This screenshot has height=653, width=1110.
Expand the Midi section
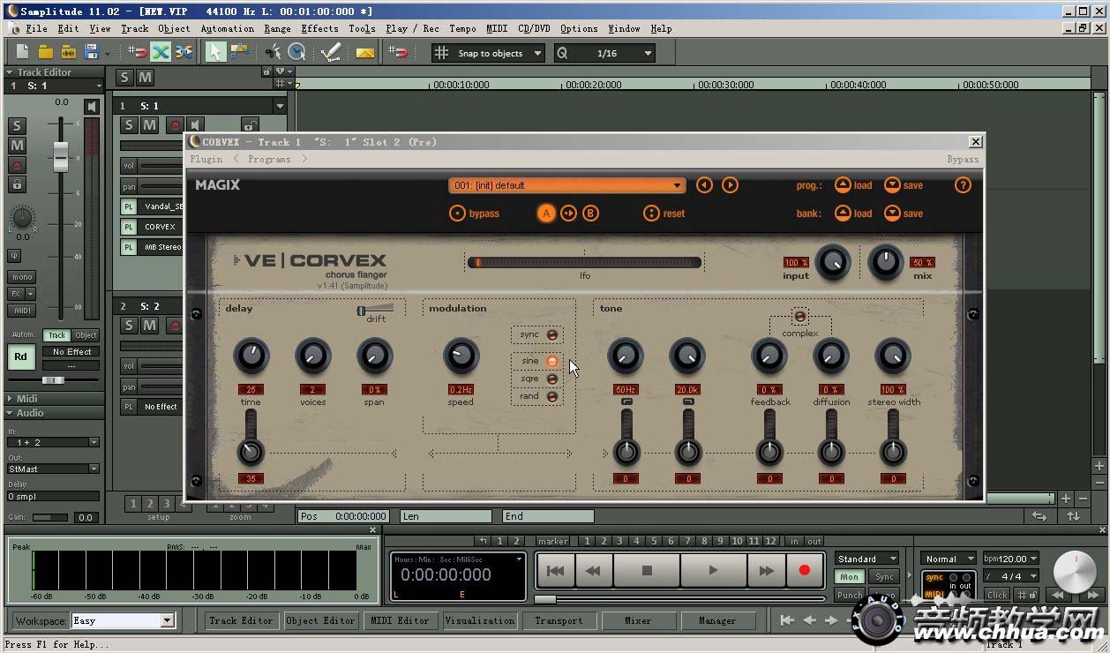[x=54, y=399]
